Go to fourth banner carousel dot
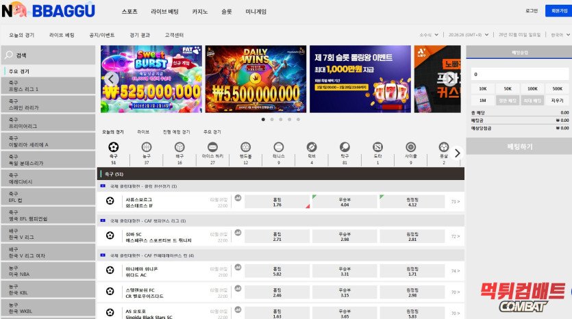 [289, 119]
